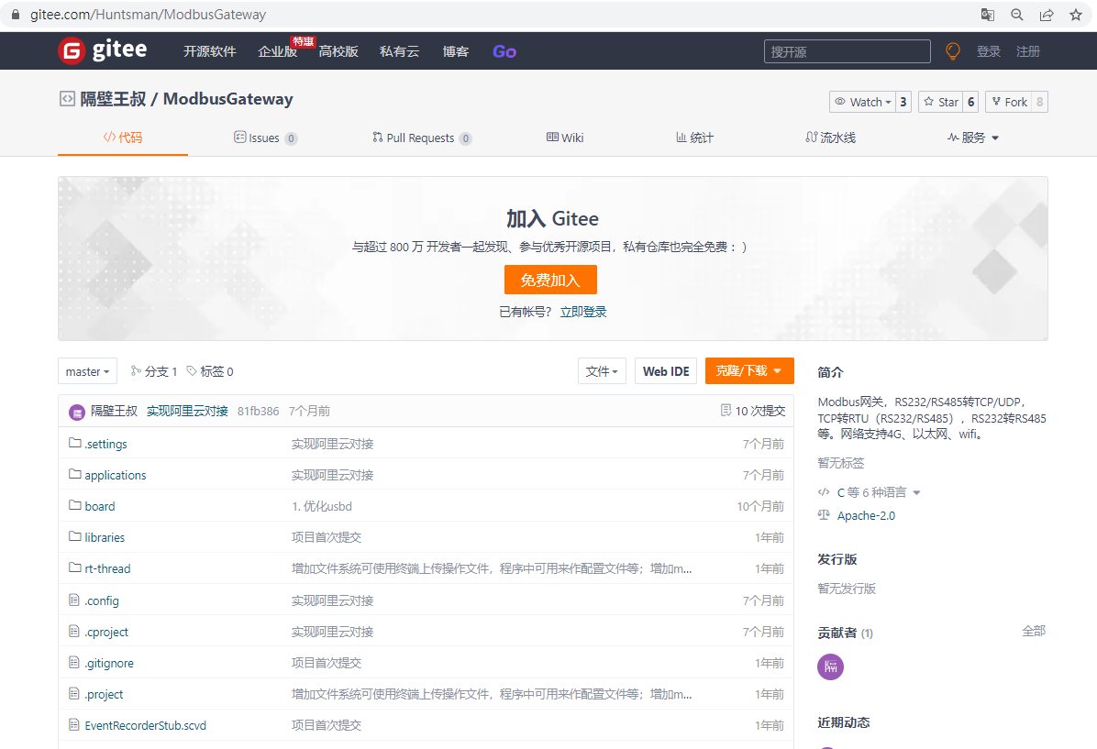Expand the C 等 6 种语言 language list
Screen dimensions: 1097x749
pos(879,492)
